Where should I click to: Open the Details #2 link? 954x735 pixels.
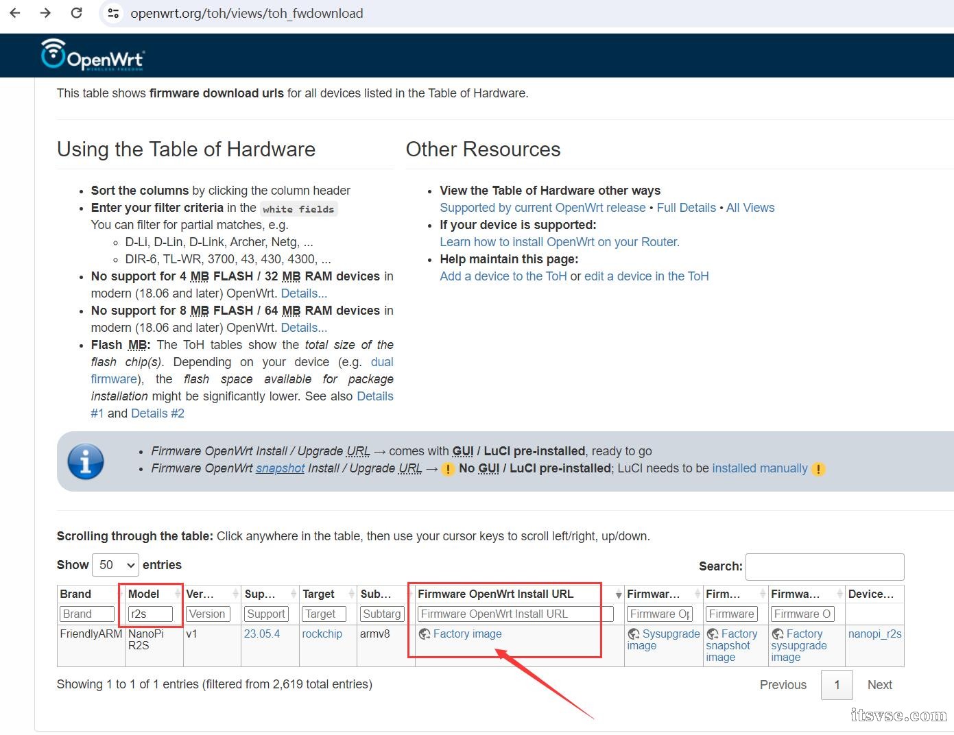coord(158,413)
